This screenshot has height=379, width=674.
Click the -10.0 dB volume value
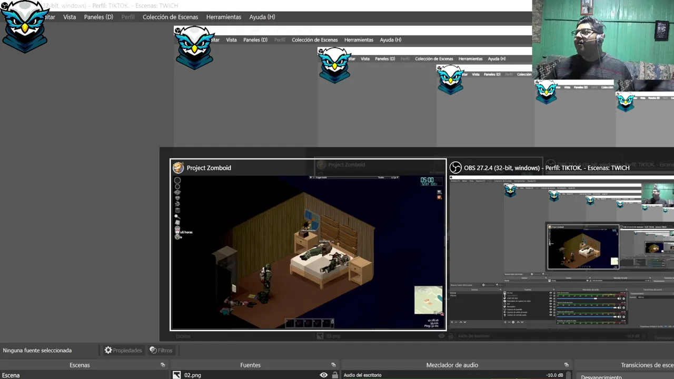pyautogui.click(x=554, y=375)
